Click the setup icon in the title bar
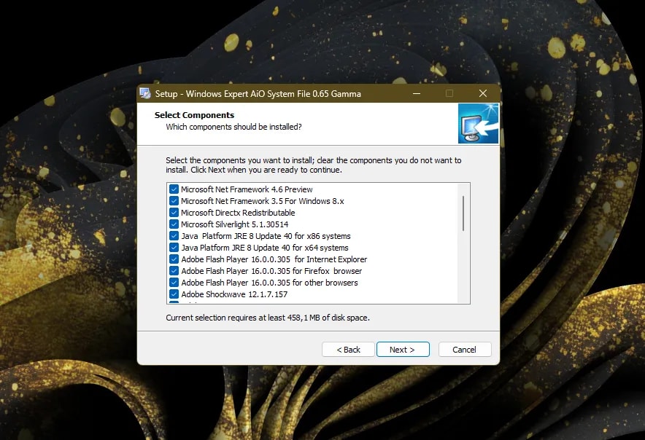Viewport: 645px width, 440px height. tap(145, 93)
